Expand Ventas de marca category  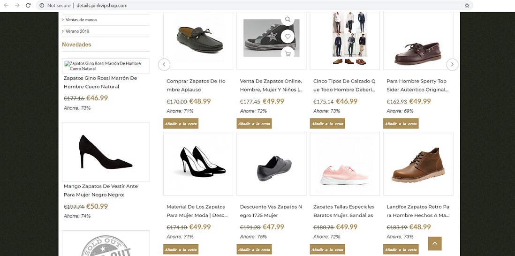[81, 20]
